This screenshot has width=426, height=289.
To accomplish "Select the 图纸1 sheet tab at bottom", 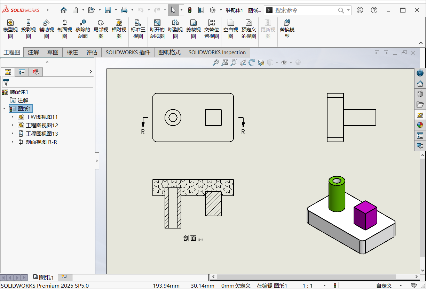I will point(44,277).
